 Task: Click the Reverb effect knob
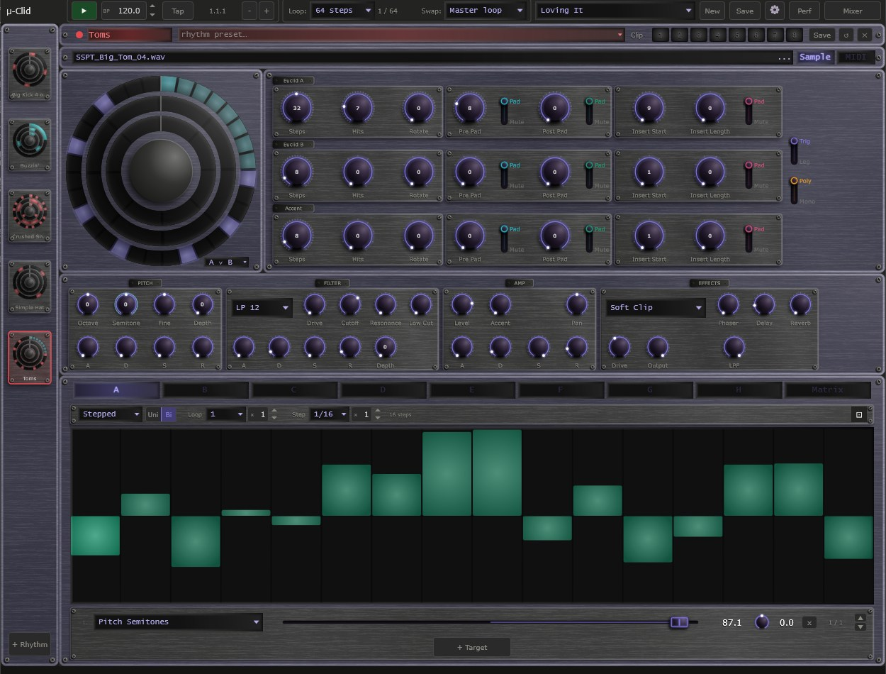pos(800,305)
